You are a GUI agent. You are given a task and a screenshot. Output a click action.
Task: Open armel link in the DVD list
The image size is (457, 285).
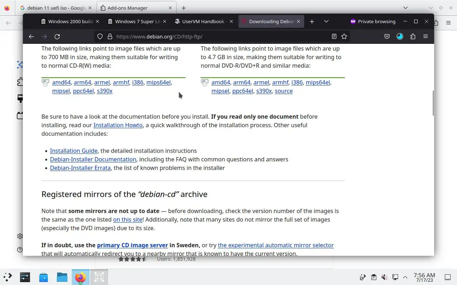pos(261,82)
